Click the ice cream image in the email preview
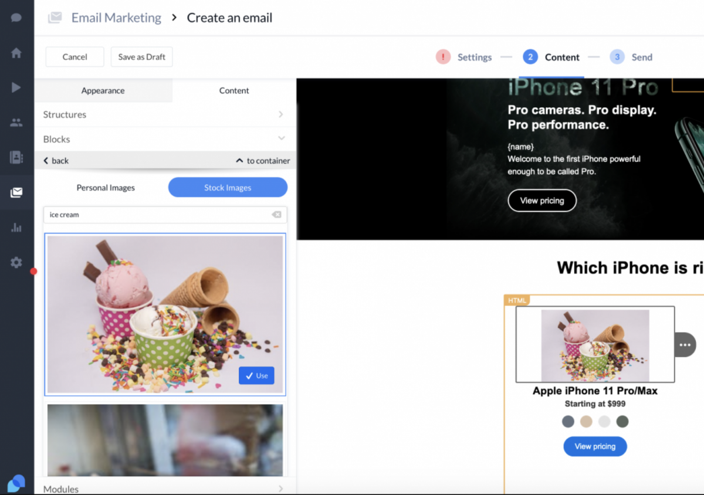Viewport: 704px width, 495px height. click(x=595, y=345)
